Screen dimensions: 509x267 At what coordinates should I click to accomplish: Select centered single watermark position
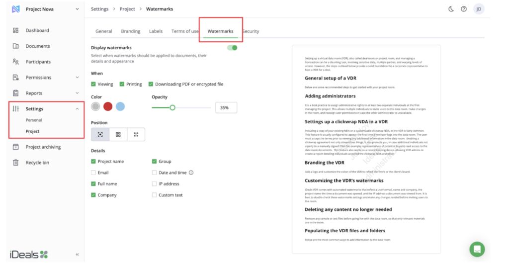pos(100,134)
